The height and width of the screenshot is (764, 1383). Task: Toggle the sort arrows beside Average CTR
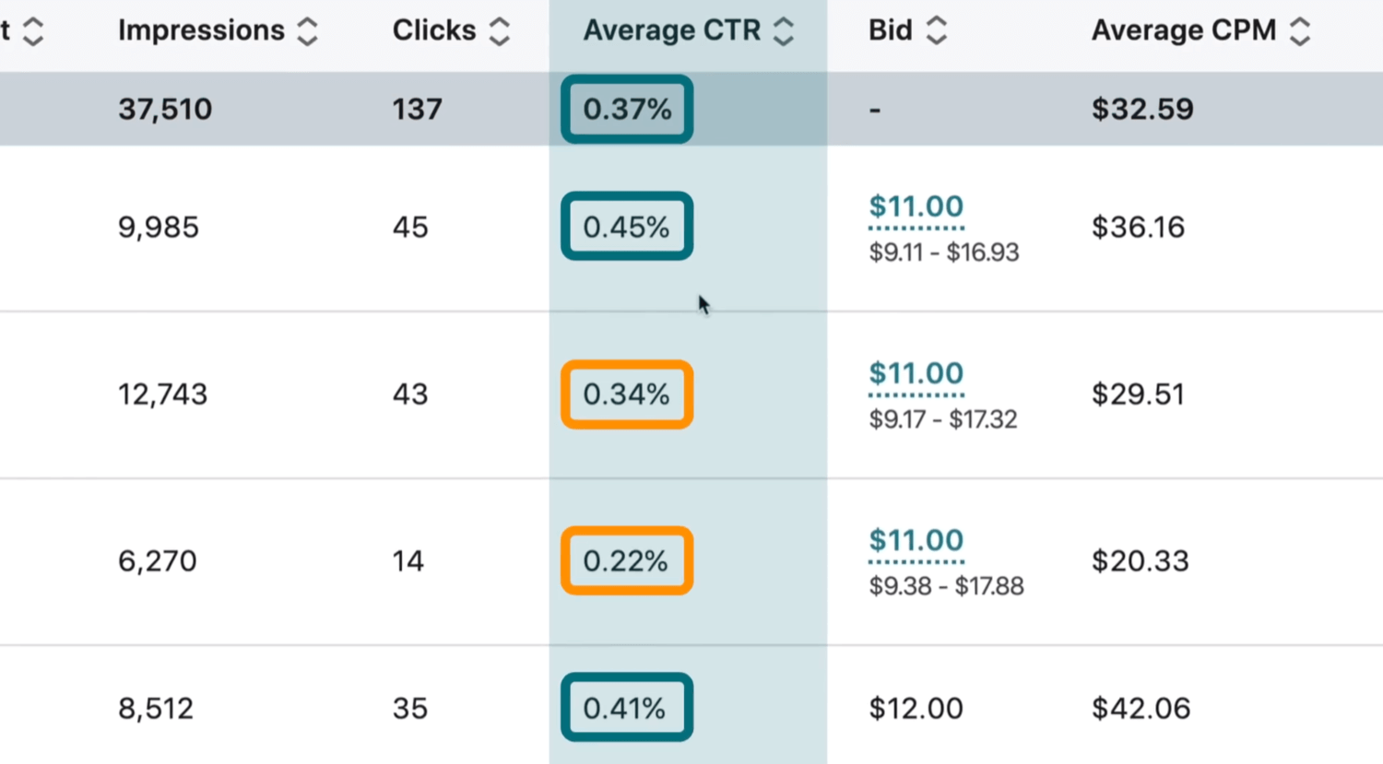pyautogui.click(x=783, y=31)
